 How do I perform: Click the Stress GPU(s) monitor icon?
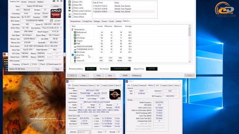69,17
